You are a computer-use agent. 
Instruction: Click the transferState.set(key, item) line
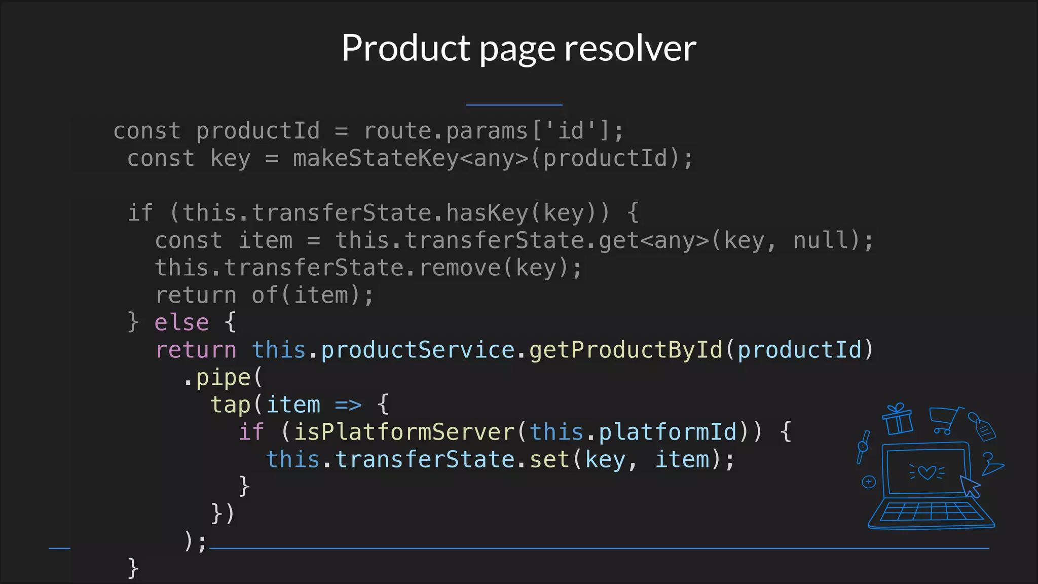click(500, 459)
